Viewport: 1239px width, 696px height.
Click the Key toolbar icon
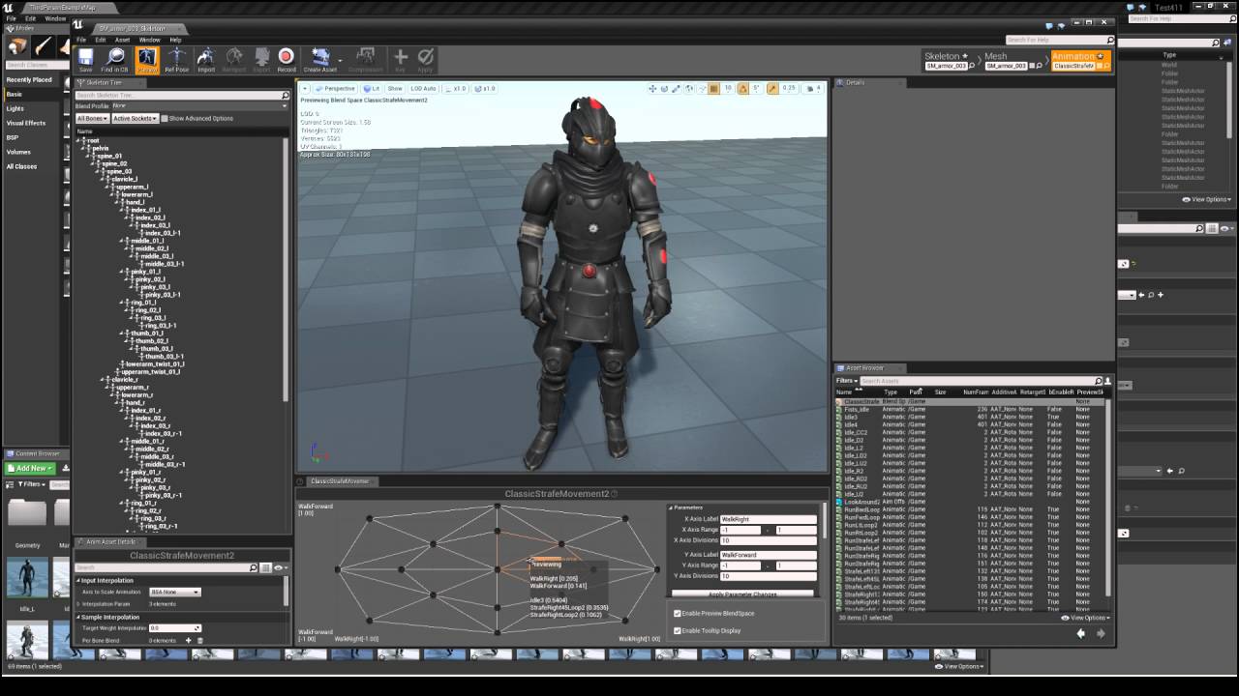pyautogui.click(x=400, y=60)
